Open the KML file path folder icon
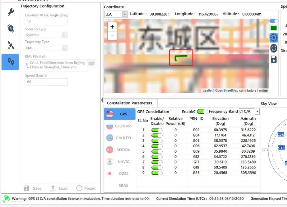 [x=92, y=63]
